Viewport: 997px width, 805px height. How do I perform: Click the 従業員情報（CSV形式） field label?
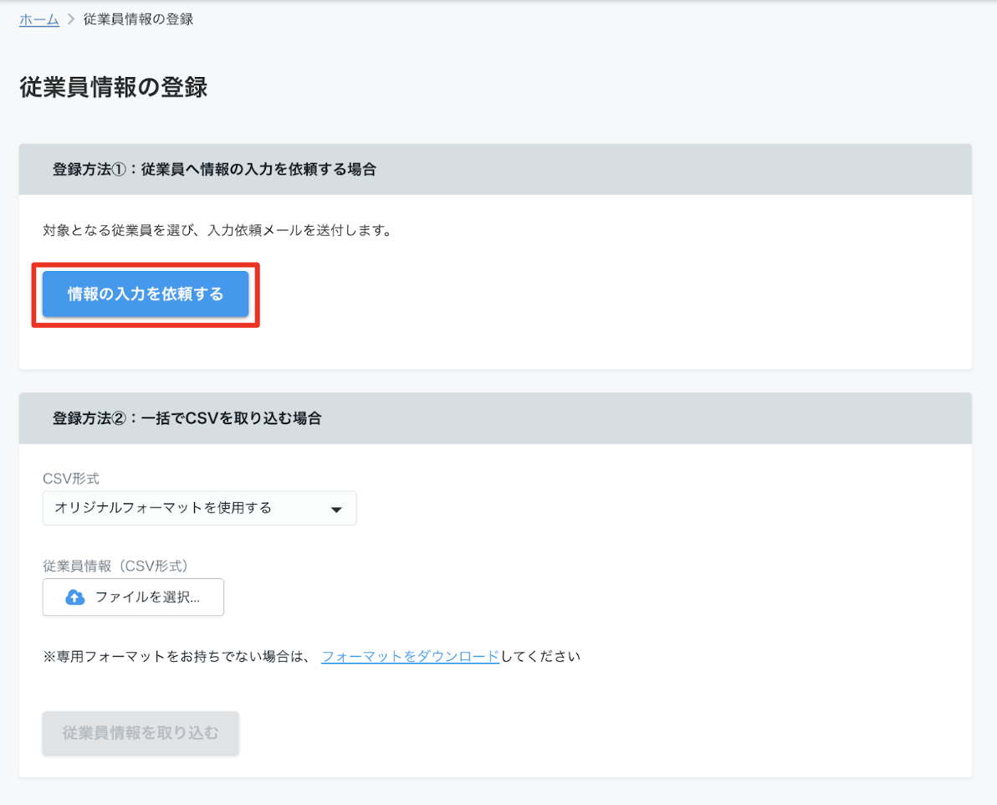point(115,566)
